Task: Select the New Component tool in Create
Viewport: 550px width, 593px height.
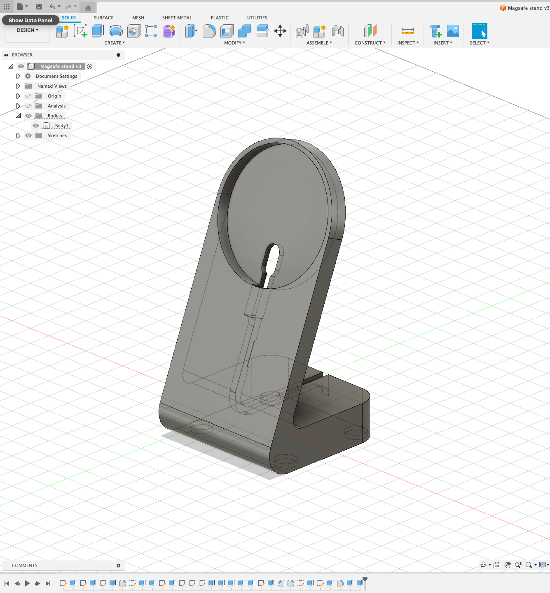Action: point(63,31)
